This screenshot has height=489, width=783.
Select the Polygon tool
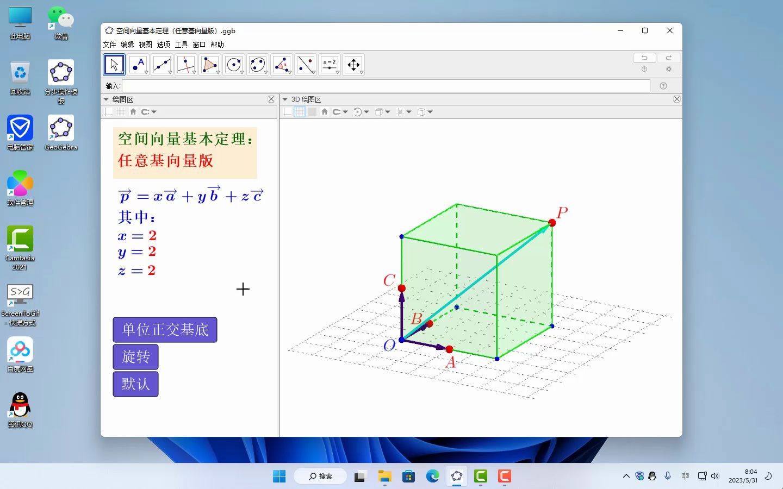210,65
